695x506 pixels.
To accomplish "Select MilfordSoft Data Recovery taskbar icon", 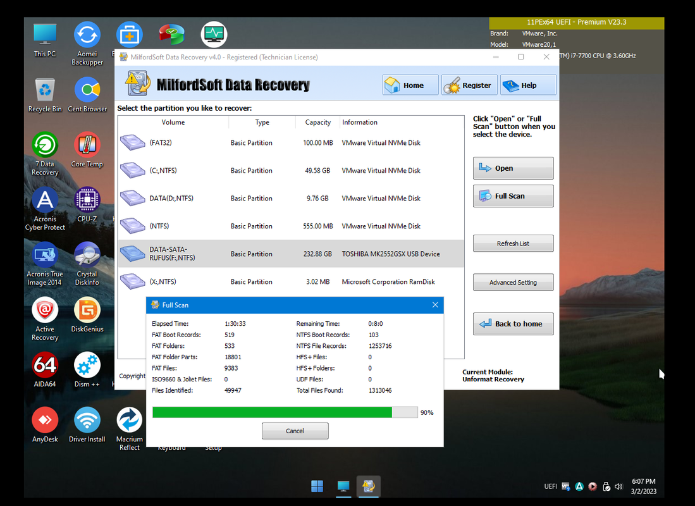I will 368,486.
